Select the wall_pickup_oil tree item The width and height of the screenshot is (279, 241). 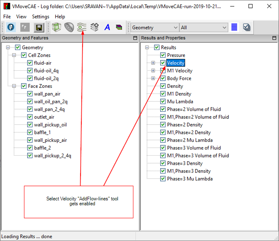pos(50,125)
